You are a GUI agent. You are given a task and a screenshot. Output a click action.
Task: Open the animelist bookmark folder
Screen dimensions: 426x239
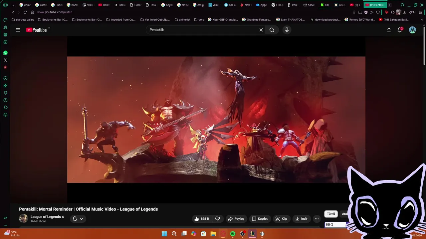182,20
